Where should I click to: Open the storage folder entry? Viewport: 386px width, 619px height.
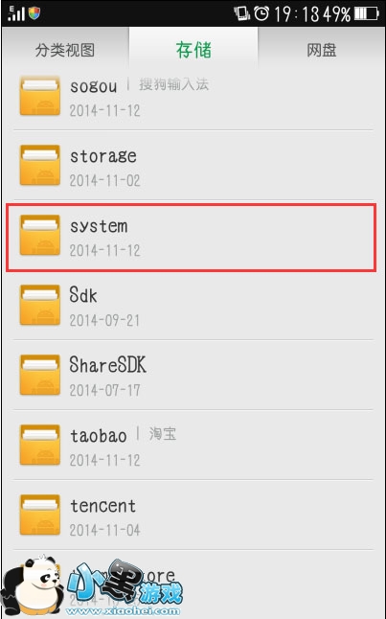point(193,165)
